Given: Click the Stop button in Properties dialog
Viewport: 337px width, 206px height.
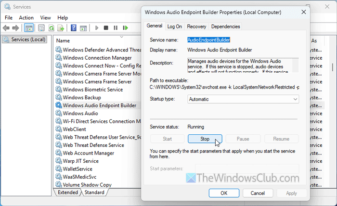Looking at the screenshot, I should click(x=205, y=139).
